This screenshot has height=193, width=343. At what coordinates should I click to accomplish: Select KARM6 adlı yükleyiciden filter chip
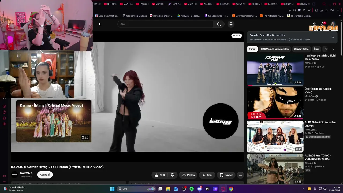coord(275,49)
